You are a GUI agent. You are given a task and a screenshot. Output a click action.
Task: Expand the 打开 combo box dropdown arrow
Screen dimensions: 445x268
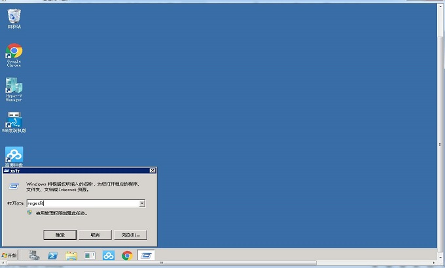(x=141, y=203)
